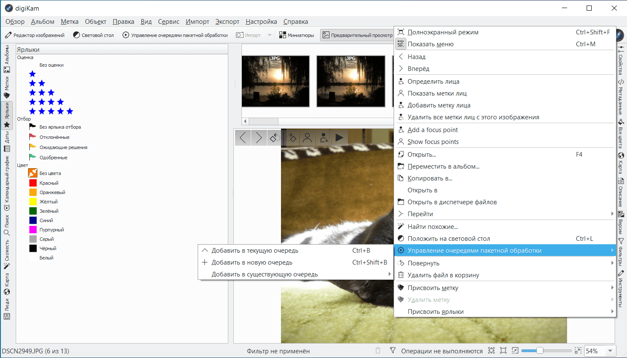
Task: Expand the 'Повернуть' submenu
Action: 505,263
